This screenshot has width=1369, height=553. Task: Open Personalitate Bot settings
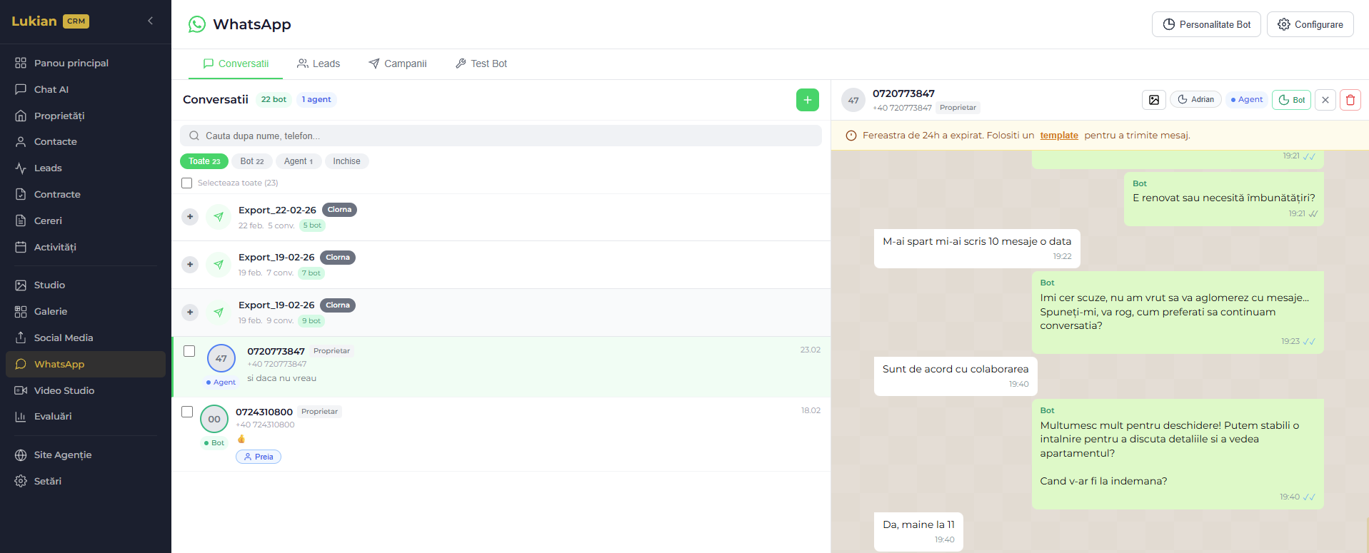click(1206, 24)
